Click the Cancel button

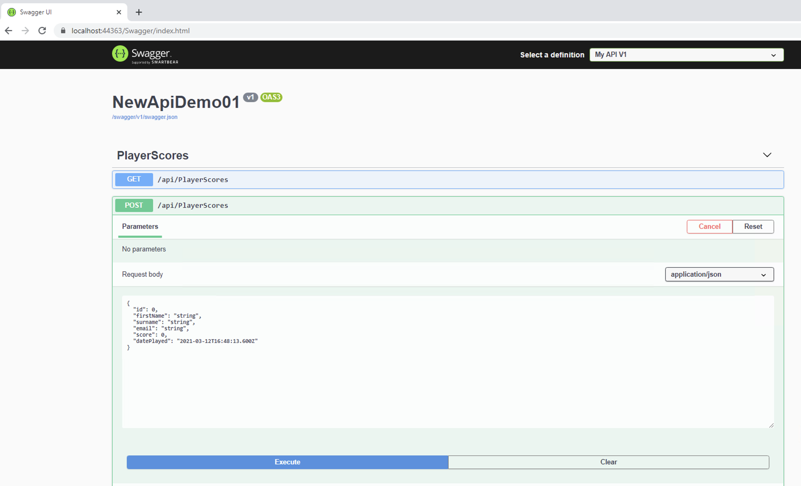(x=709, y=227)
